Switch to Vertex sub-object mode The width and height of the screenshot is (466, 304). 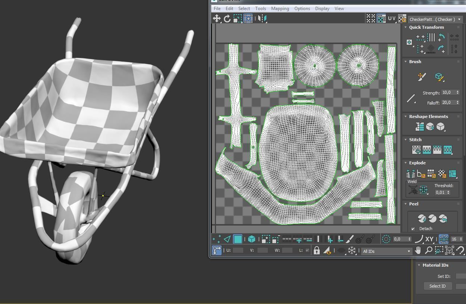216,239
